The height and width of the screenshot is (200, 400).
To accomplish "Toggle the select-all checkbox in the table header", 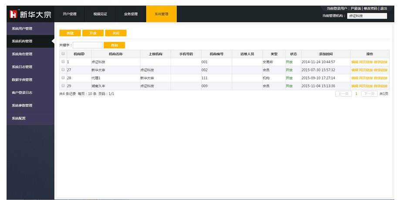I will tap(63, 54).
